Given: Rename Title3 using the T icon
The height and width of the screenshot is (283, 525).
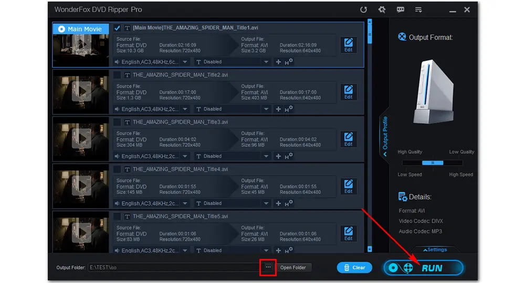Looking at the screenshot, I should [x=127, y=122].
